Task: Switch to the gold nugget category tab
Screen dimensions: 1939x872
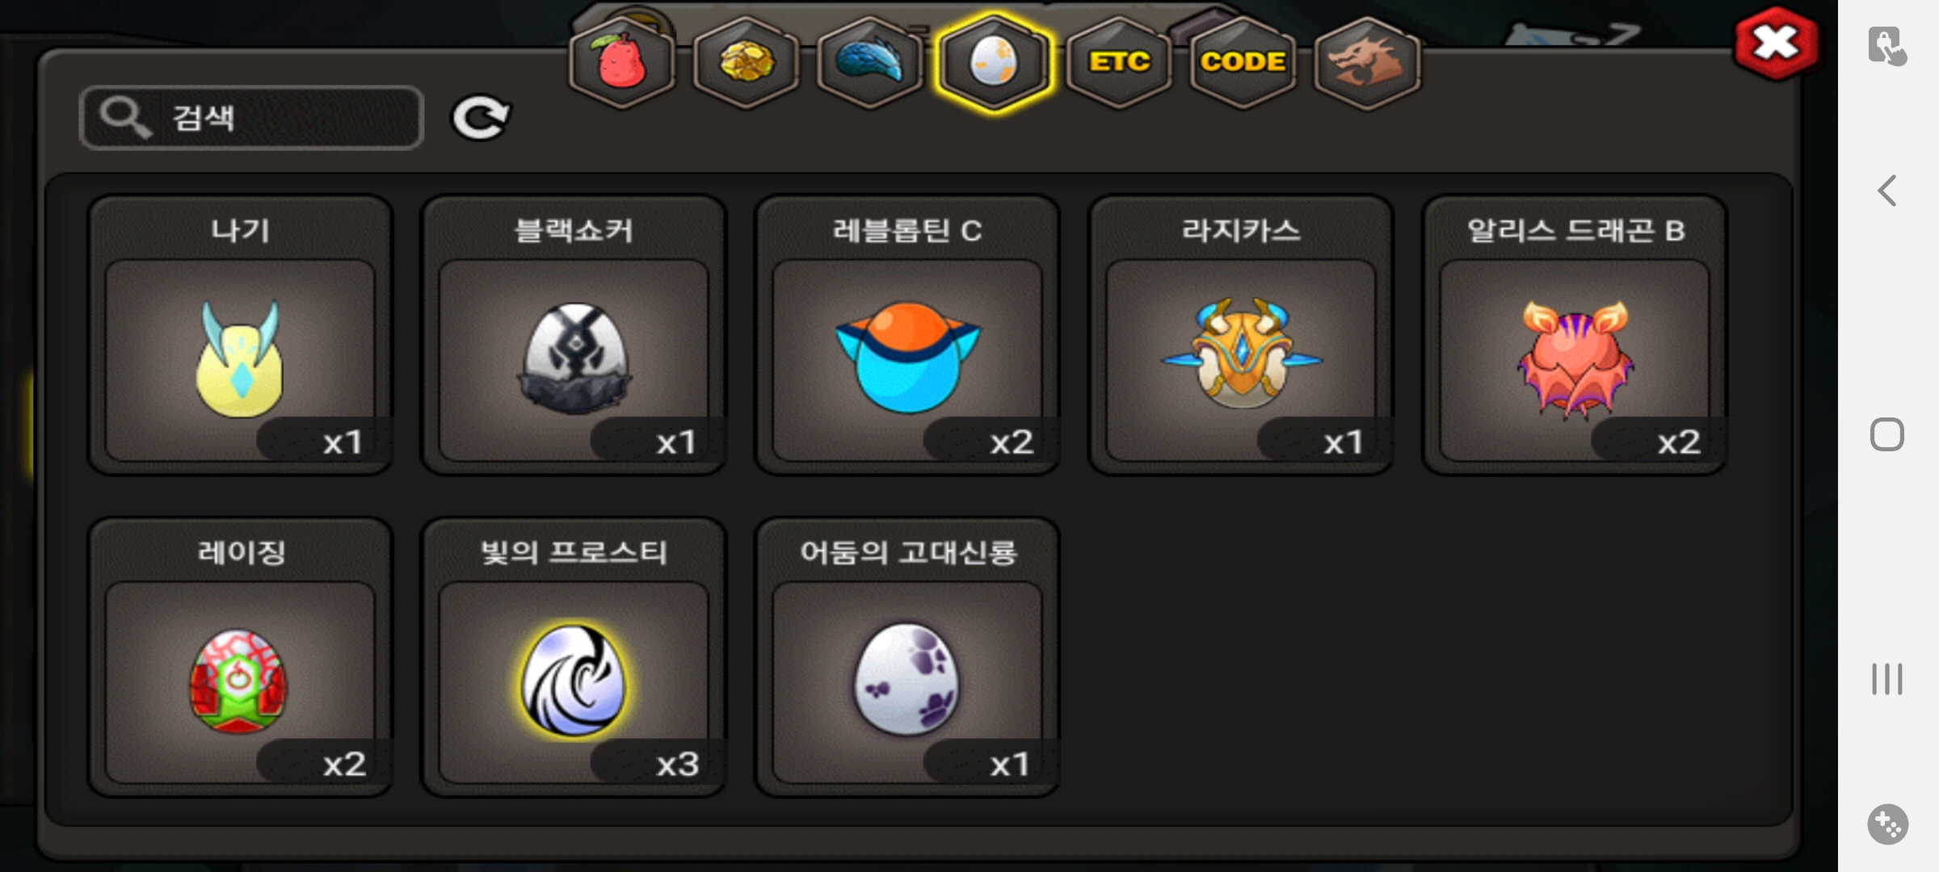Action: coord(746,63)
